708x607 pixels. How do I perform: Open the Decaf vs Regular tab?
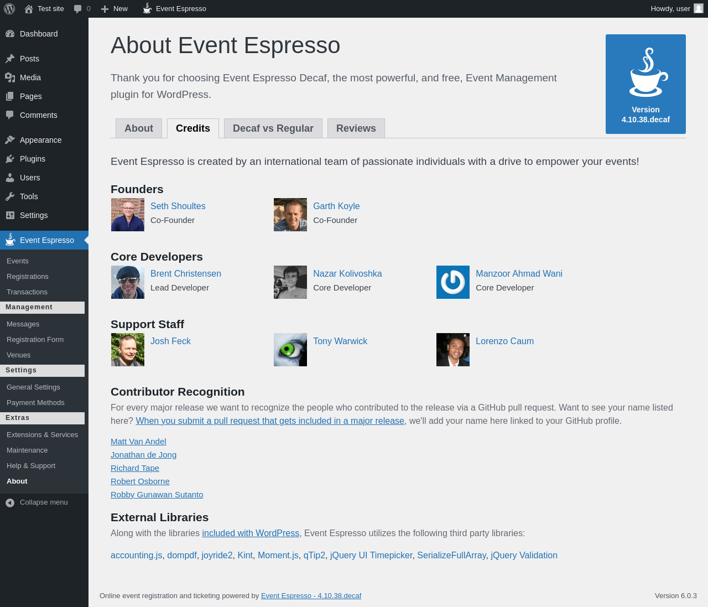point(273,128)
